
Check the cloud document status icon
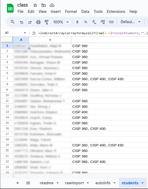point(52,5)
